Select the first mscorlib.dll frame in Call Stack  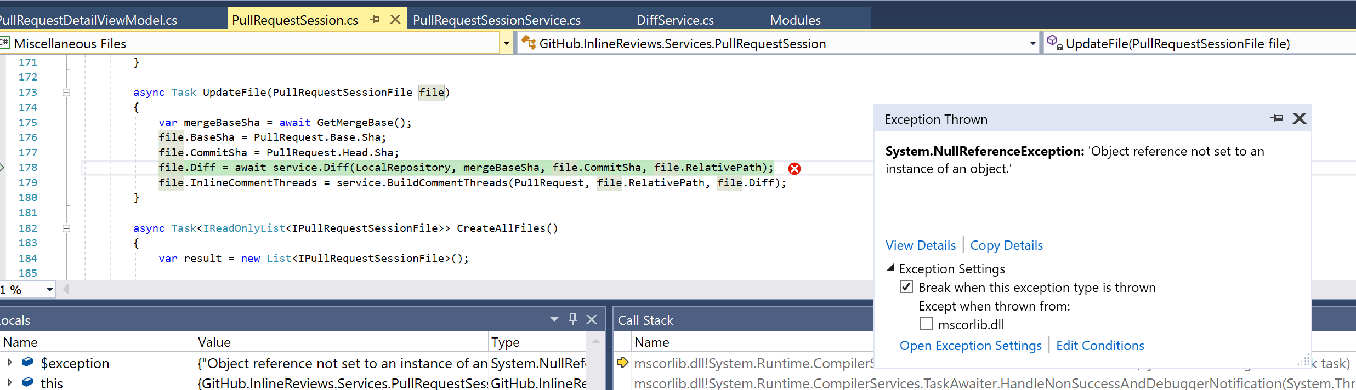click(753, 363)
